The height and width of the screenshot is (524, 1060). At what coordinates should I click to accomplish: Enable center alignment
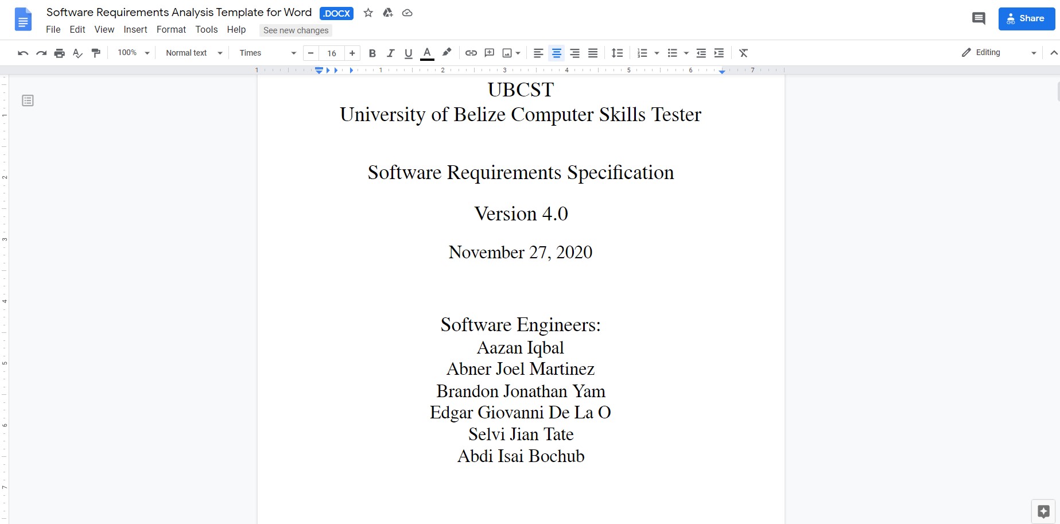click(556, 53)
